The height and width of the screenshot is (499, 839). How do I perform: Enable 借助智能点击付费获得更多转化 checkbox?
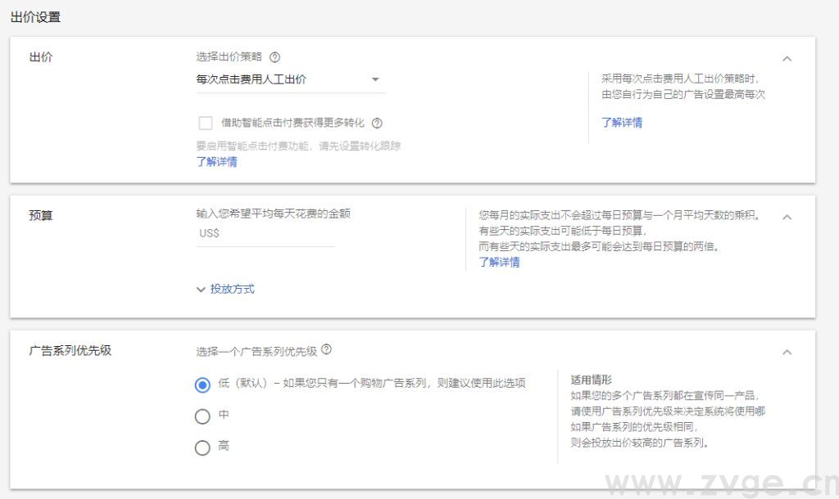point(206,123)
